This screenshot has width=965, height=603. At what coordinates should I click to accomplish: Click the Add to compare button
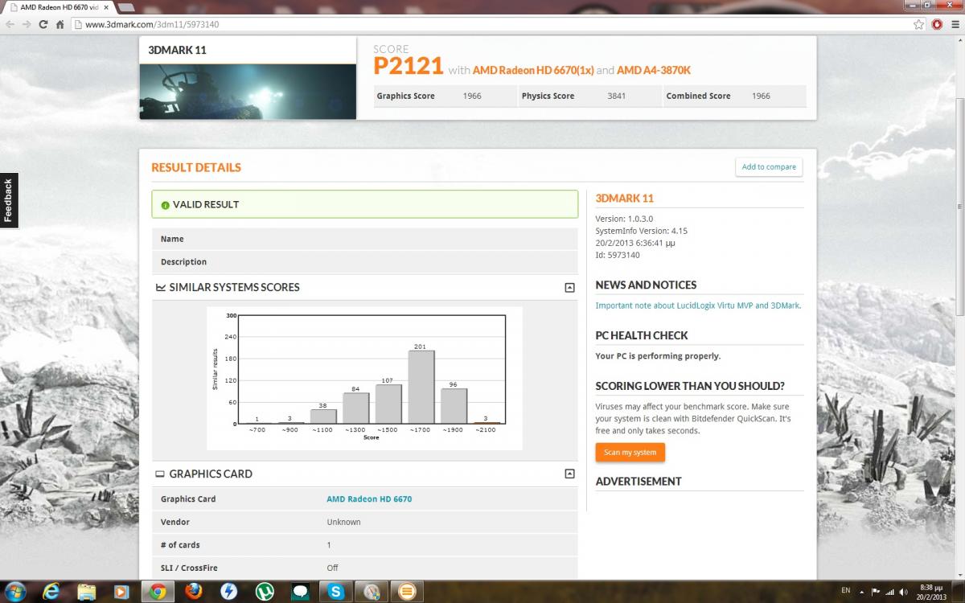(x=769, y=167)
